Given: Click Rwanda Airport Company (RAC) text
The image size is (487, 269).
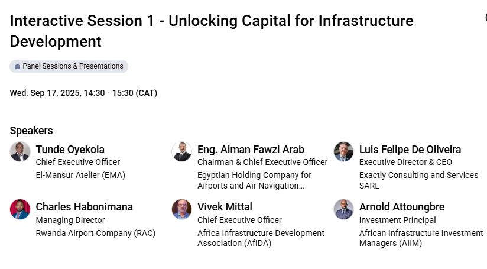Looking at the screenshot, I should pyautogui.click(x=96, y=233).
